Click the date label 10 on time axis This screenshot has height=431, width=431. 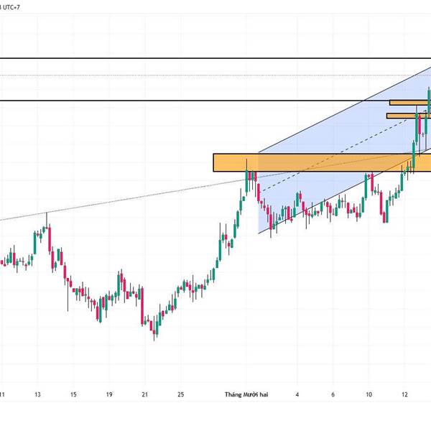point(369,394)
